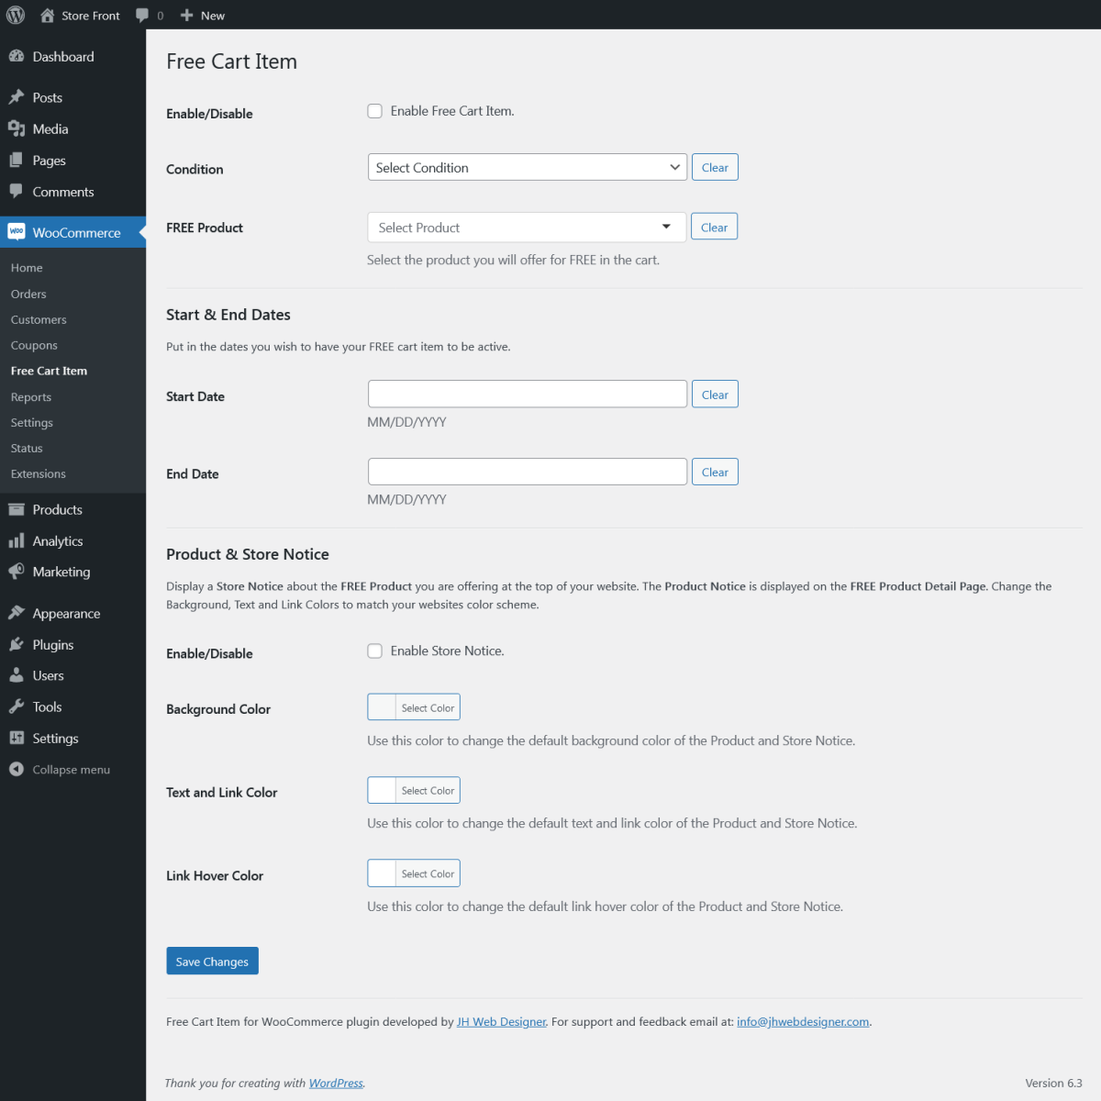This screenshot has width=1101, height=1101.
Task: Open the JH Web Designer link
Action: pyautogui.click(x=501, y=1021)
